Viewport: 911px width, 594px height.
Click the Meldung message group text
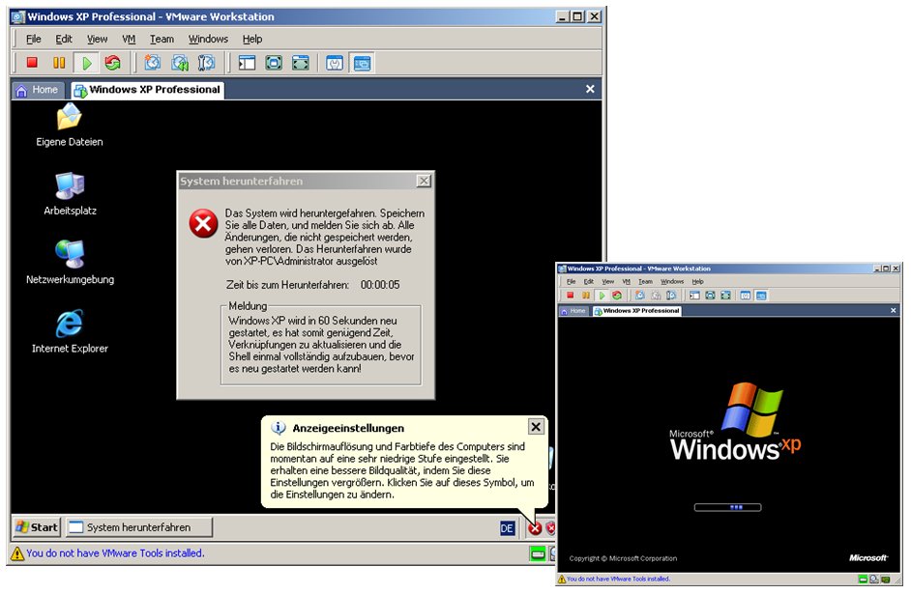[x=321, y=345]
